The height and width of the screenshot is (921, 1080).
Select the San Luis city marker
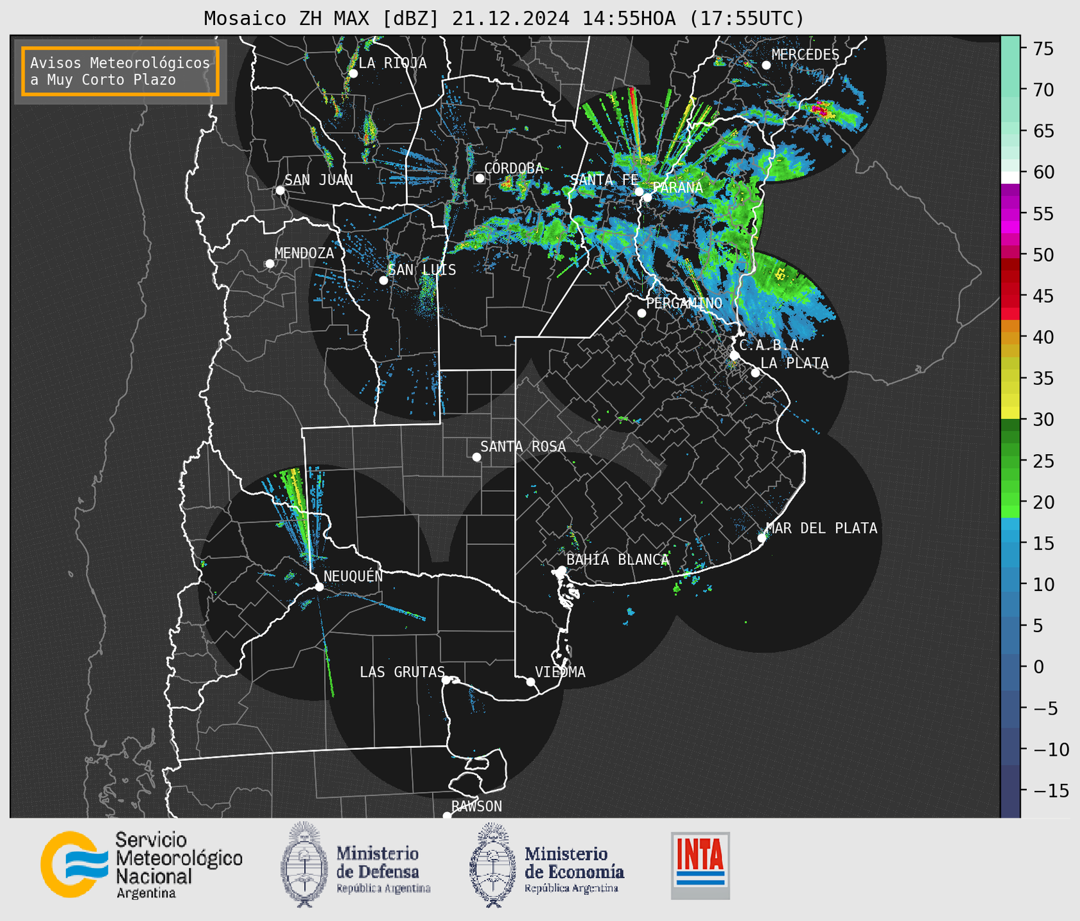pos(383,281)
